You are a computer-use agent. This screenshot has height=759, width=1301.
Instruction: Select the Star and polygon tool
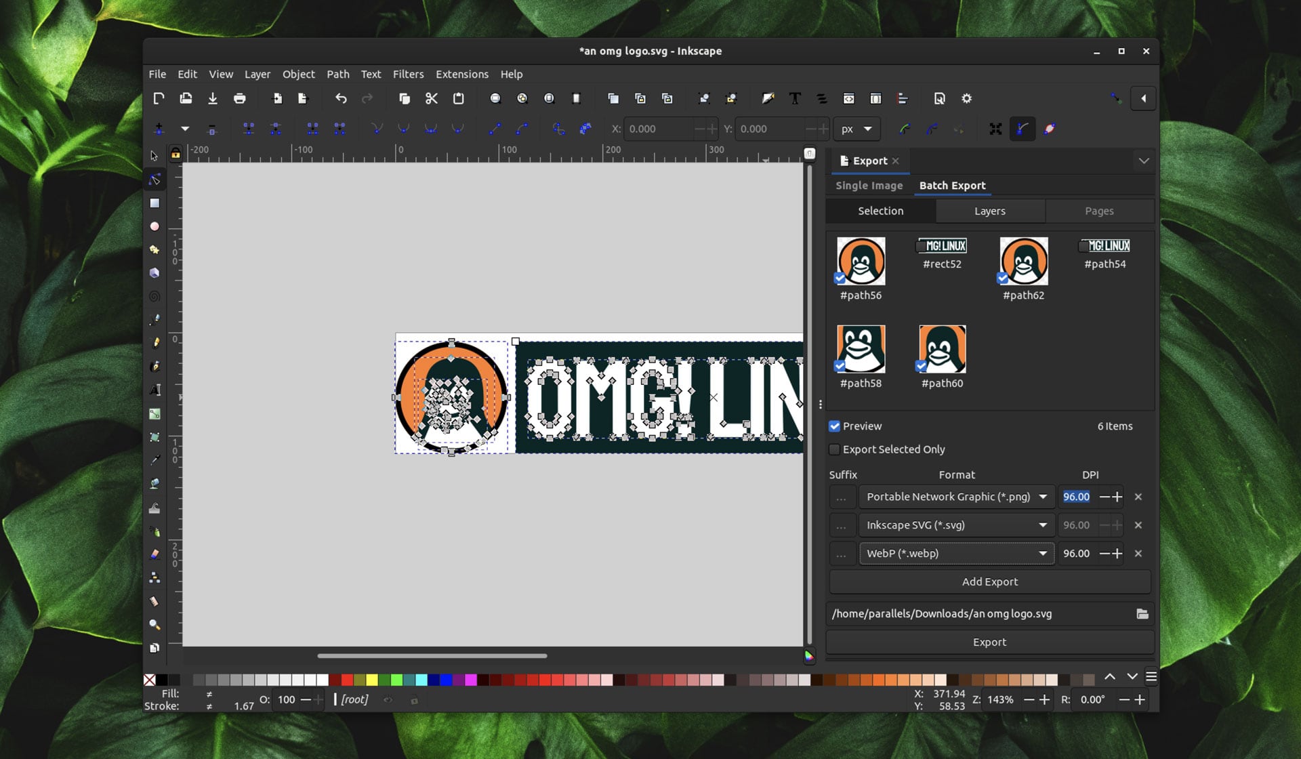click(x=154, y=249)
